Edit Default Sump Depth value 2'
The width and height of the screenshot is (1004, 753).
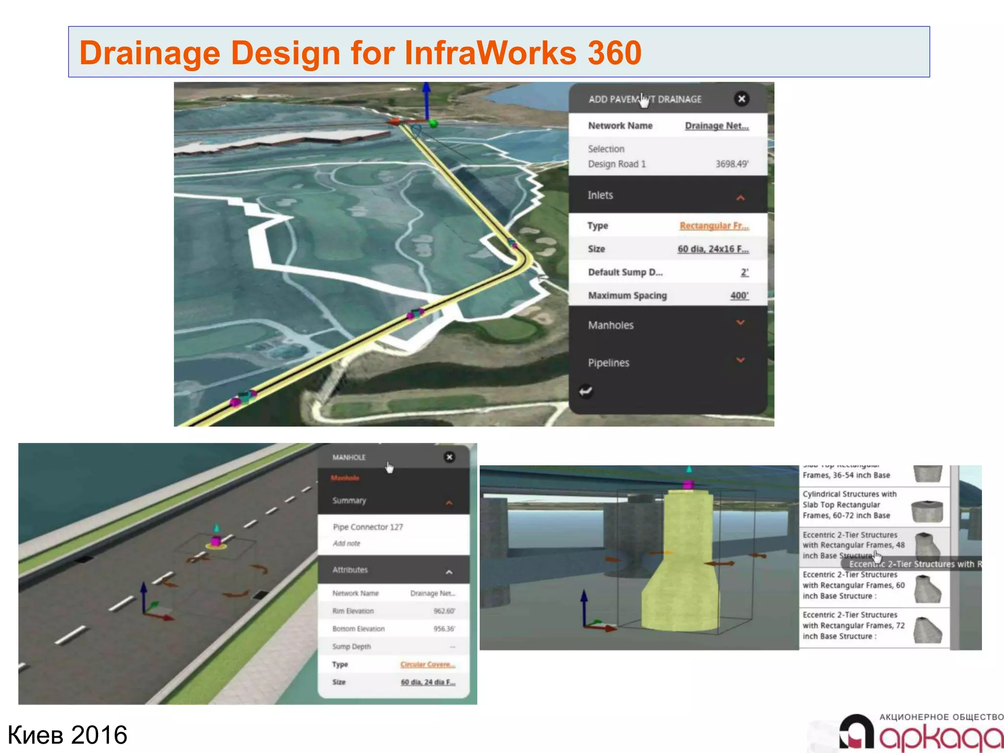tap(745, 272)
